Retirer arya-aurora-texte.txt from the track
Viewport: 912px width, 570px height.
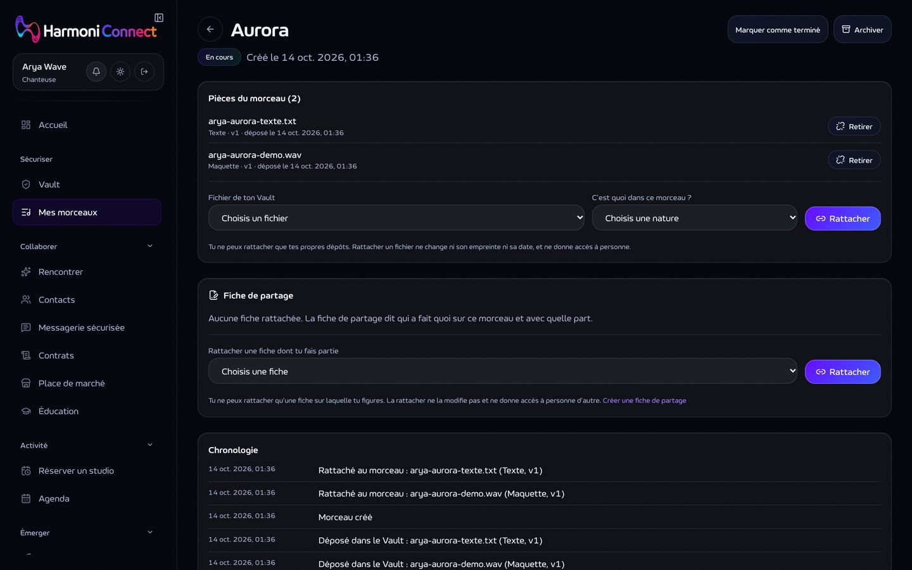point(854,126)
